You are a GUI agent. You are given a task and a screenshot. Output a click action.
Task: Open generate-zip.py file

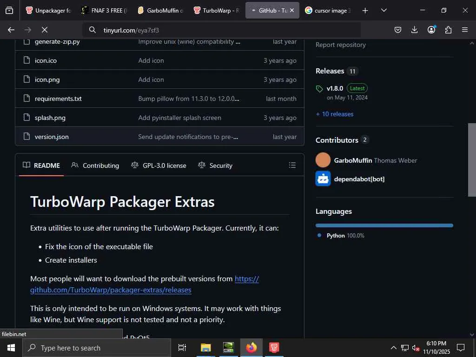point(57,42)
